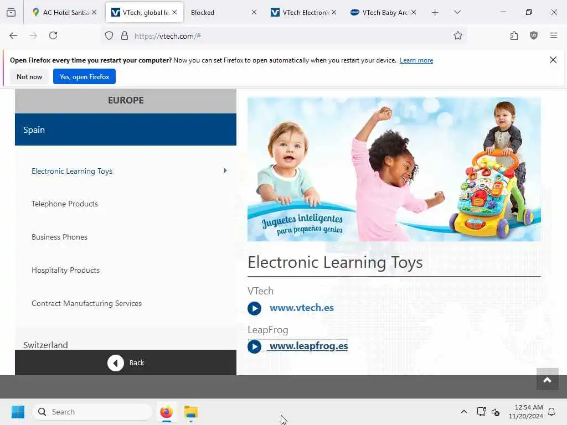This screenshot has height=425, width=567.
Task: Go back with the browser back arrow
Action: point(13,35)
